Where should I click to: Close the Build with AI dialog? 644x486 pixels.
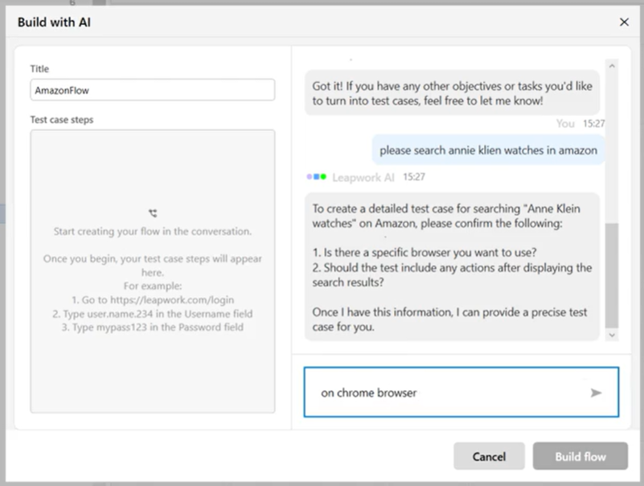click(x=624, y=22)
